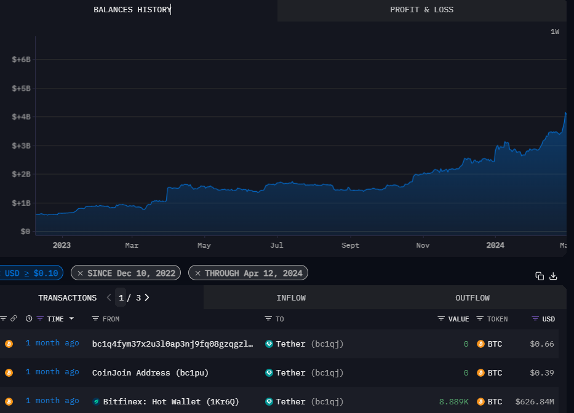This screenshot has height=413, width=574.
Task: Go to previous transactions page
Action: 109,297
